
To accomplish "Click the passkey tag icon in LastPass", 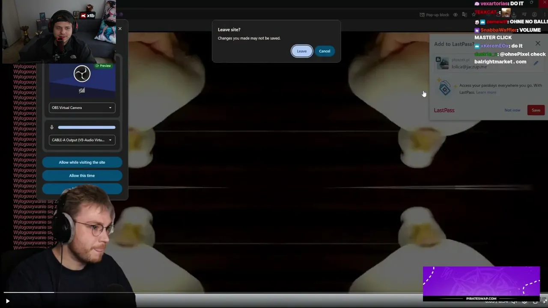I will tap(444, 89).
